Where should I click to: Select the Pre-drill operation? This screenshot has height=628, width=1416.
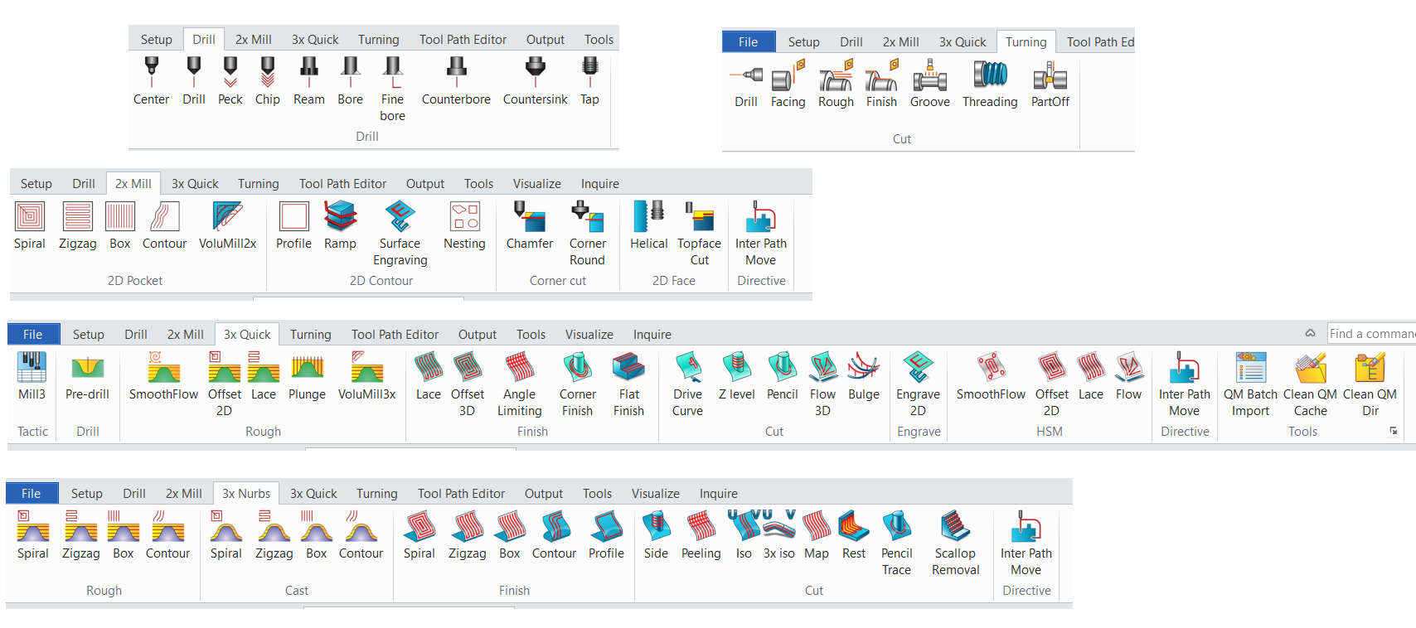(87, 376)
